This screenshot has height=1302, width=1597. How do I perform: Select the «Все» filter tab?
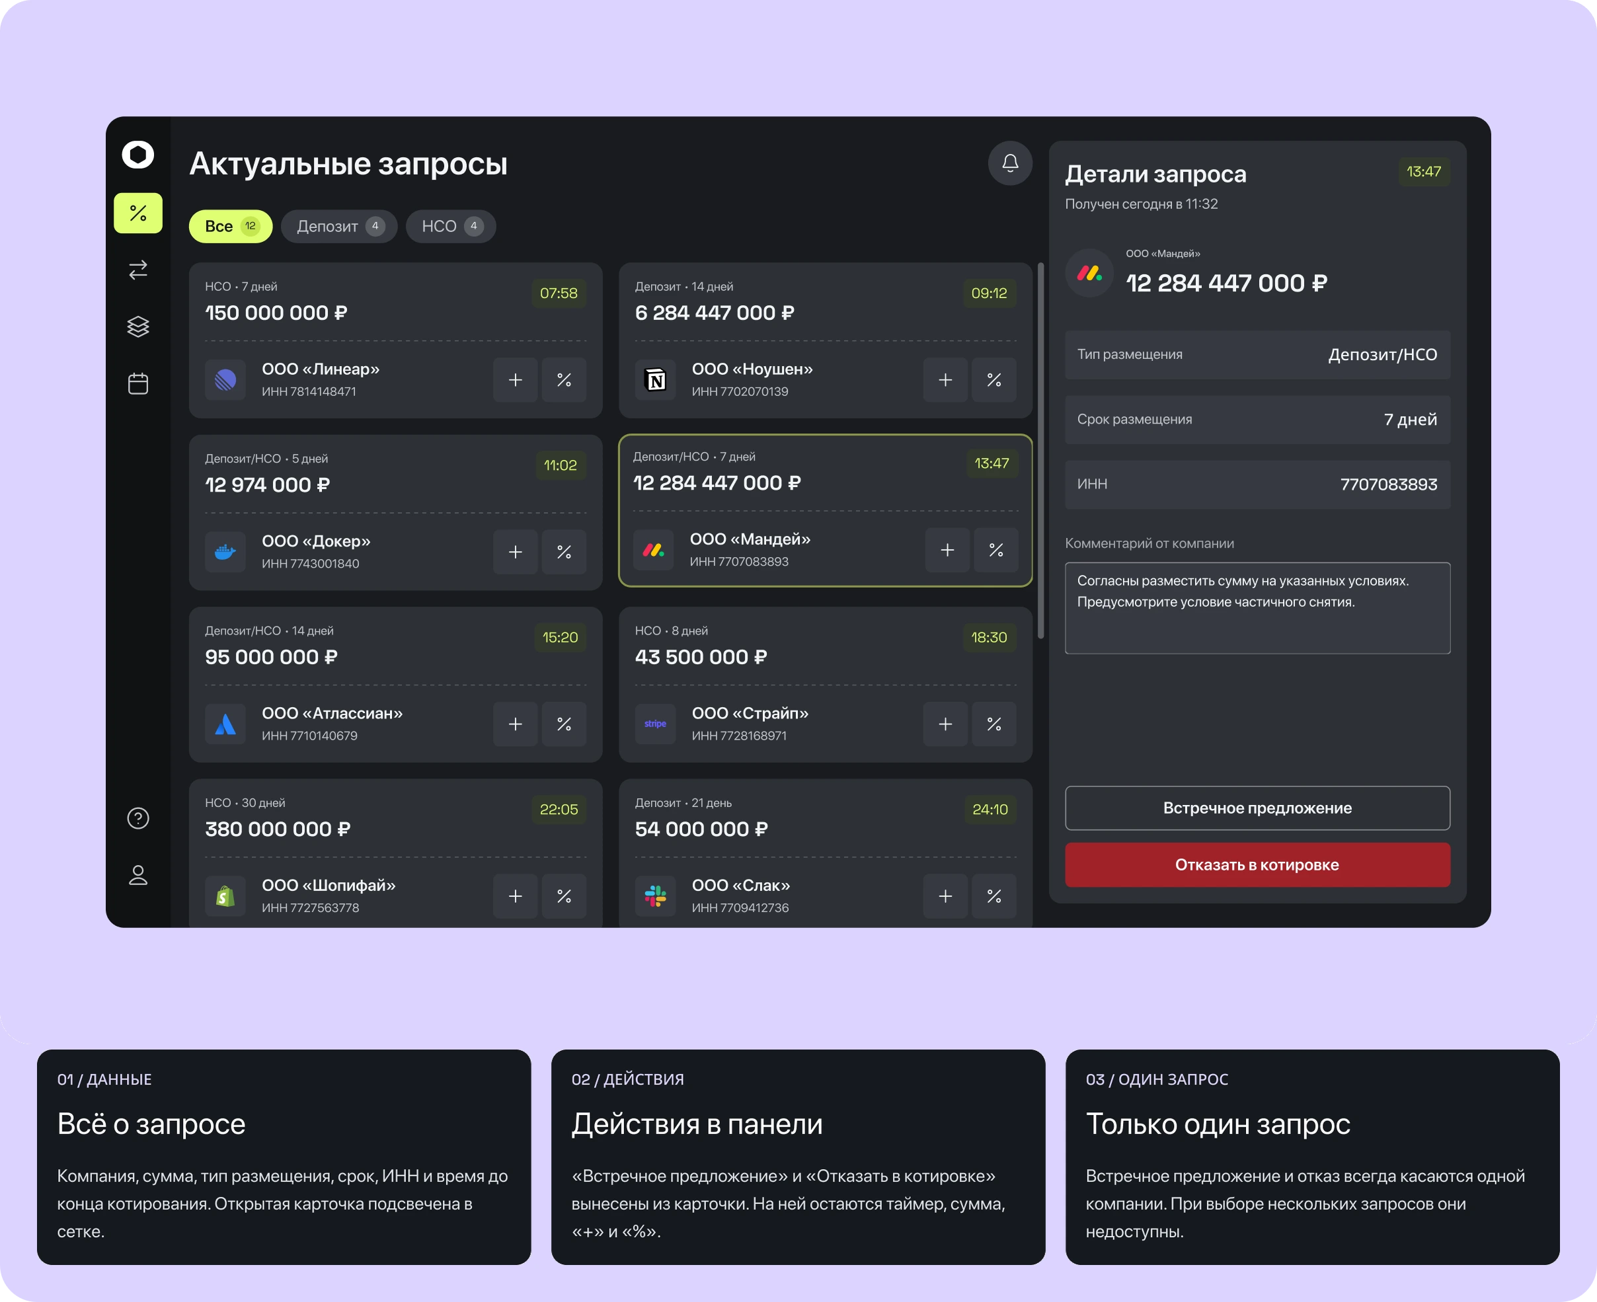click(x=230, y=226)
